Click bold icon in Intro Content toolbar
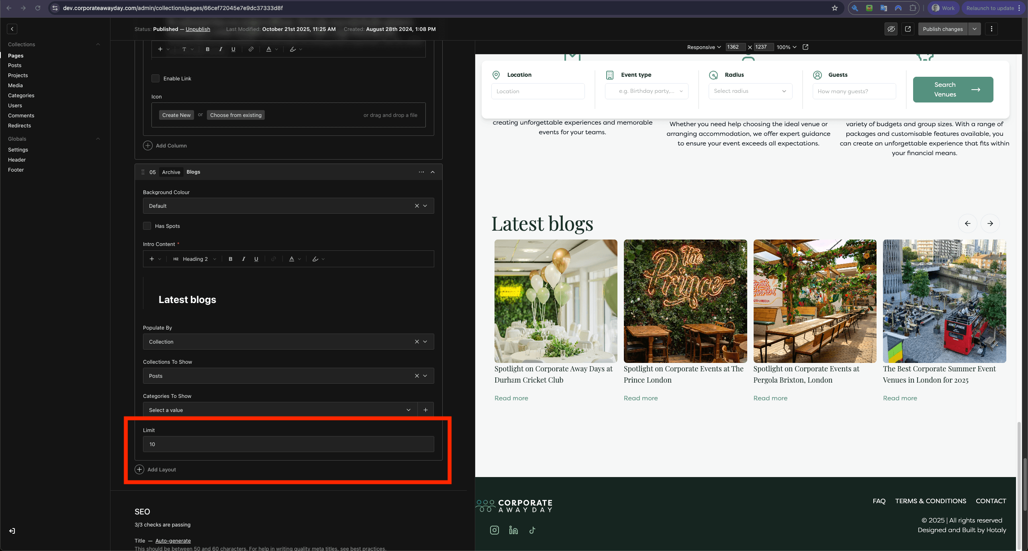 click(231, 259)
